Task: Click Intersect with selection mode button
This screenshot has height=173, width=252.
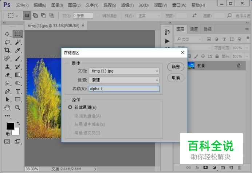Action: (52, 15)
